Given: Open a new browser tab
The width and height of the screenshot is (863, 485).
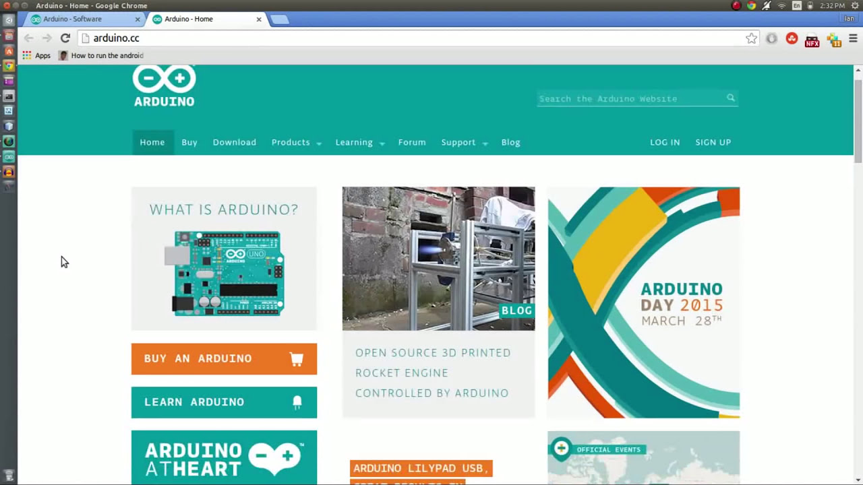Looking at the screenshot, I should pyautogui.click(x=279, y=19).
